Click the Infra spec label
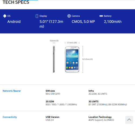The image size is (135, 126). point(91,91)
